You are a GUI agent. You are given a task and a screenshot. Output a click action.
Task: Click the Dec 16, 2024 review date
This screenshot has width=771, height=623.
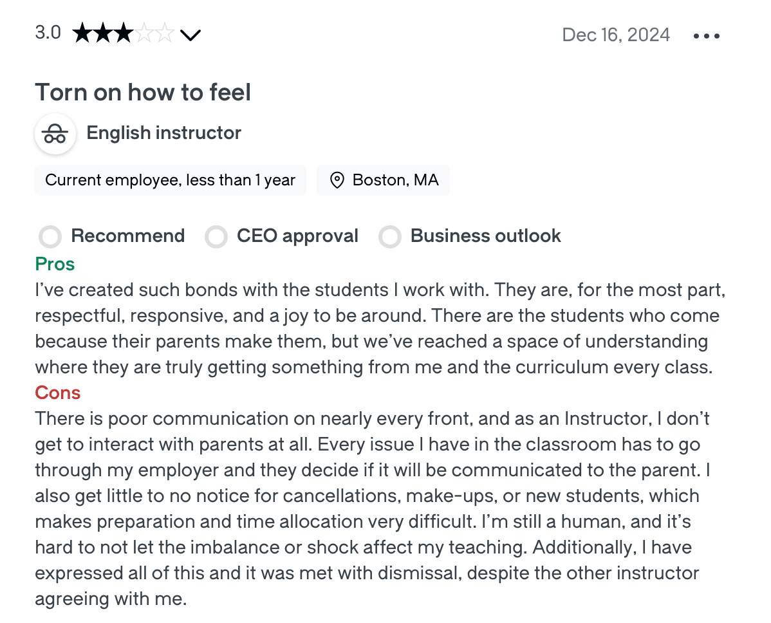click(616, 35)
